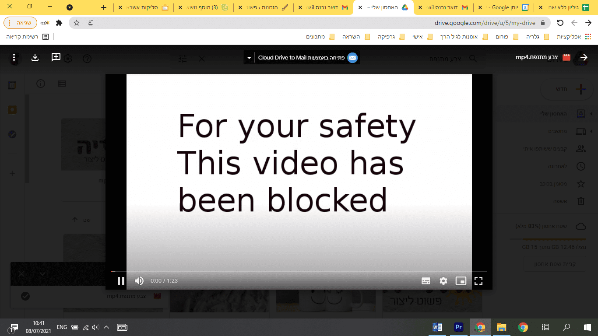Open Task View on the taskbar
Screen dimensions: 598x336
pyautogui.click(x=545, y=327)
